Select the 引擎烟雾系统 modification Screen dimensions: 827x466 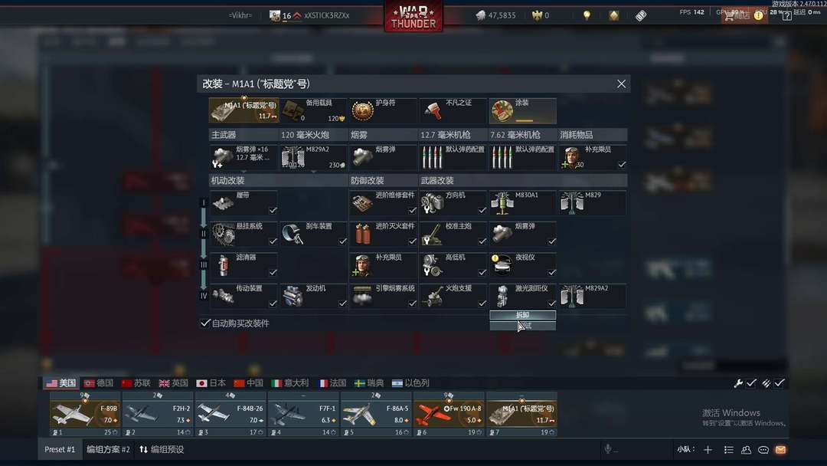coord(383,296)
